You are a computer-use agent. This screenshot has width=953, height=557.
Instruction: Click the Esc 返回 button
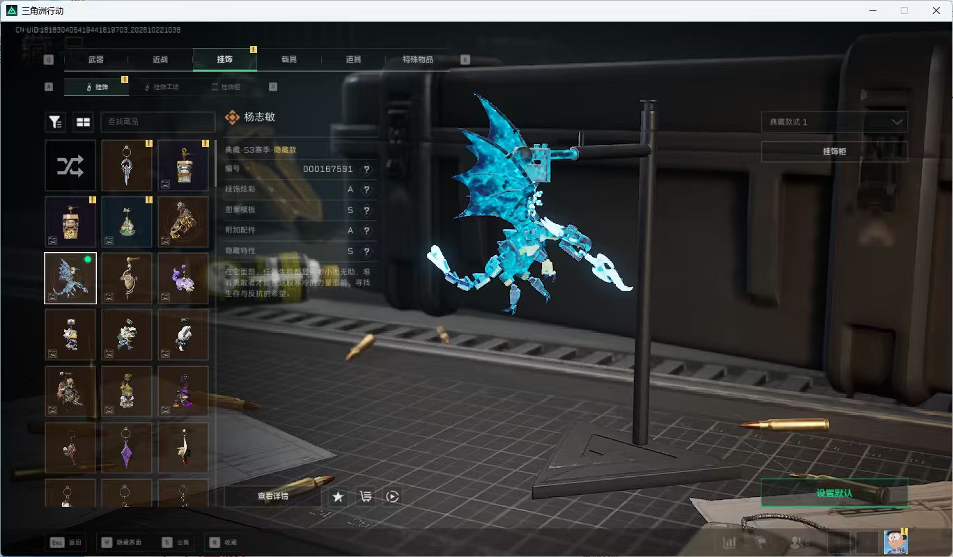coord(65,542)
